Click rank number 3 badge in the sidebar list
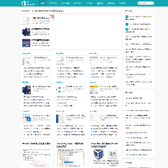The width and height of the screenshot is (168, 168). 127,29
